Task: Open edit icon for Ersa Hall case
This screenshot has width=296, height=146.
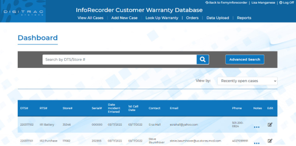Action: pos(270,124)
